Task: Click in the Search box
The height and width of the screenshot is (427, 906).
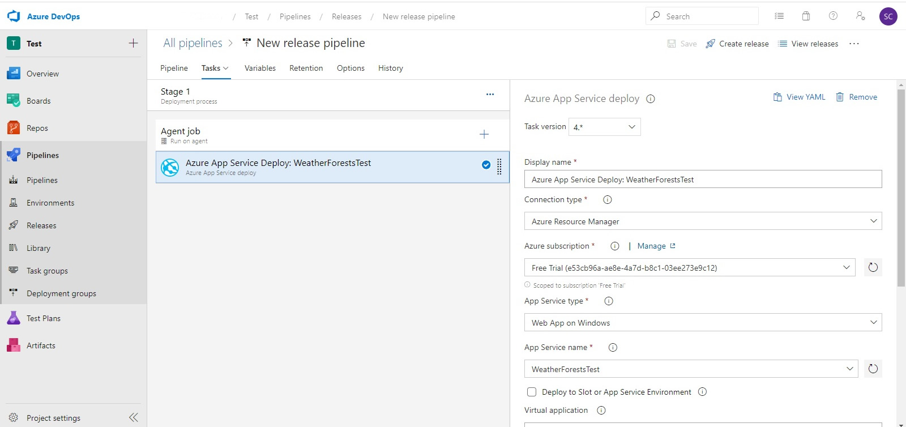Action: coord(702,16)
